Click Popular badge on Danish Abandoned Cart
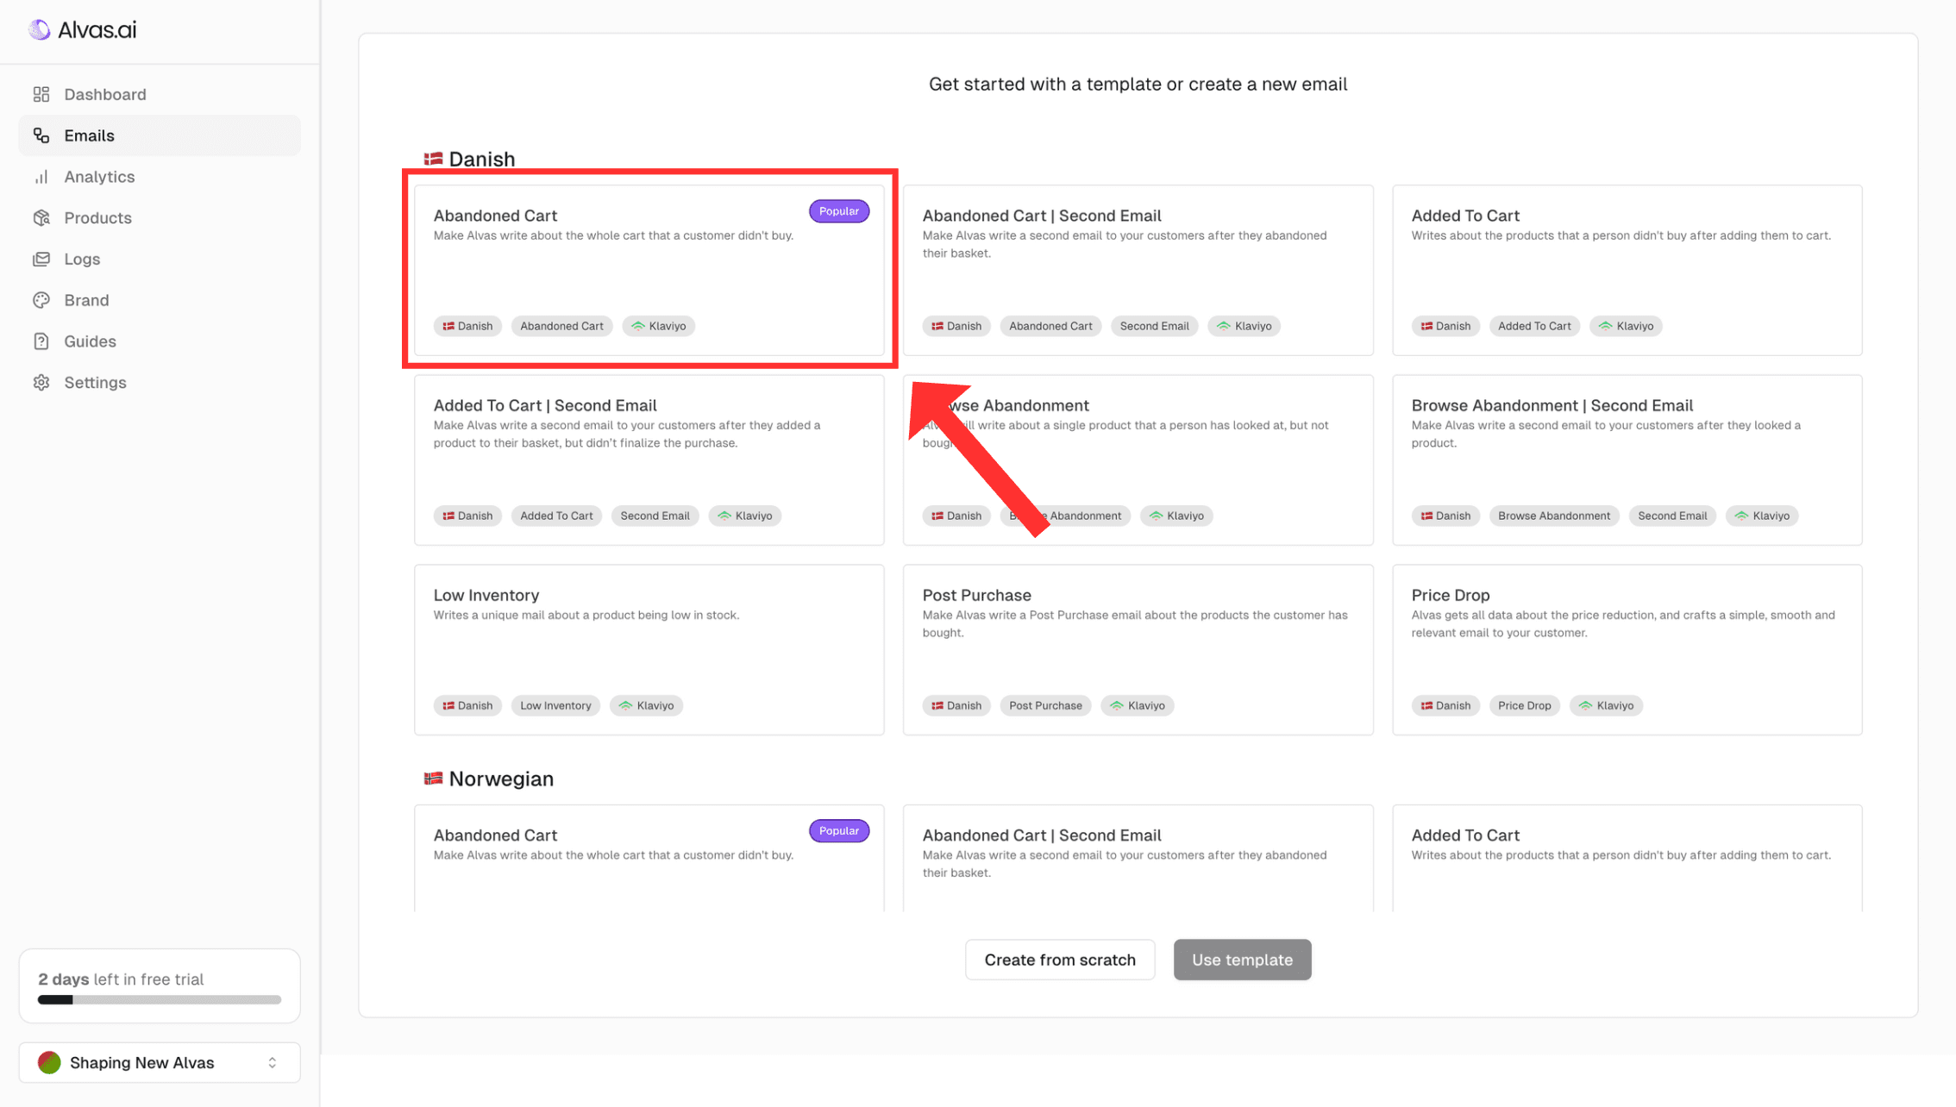The width and height of the screenshot is (1956, 1107). pos(838,211)
